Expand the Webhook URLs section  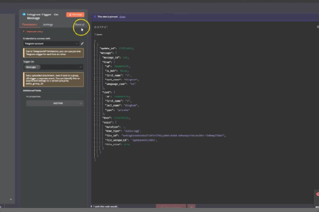[33, 31]
